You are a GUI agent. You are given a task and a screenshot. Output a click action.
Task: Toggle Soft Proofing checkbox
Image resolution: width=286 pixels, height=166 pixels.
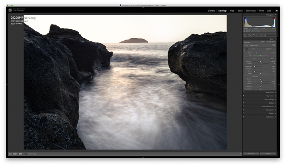click(x=26, y=154)
